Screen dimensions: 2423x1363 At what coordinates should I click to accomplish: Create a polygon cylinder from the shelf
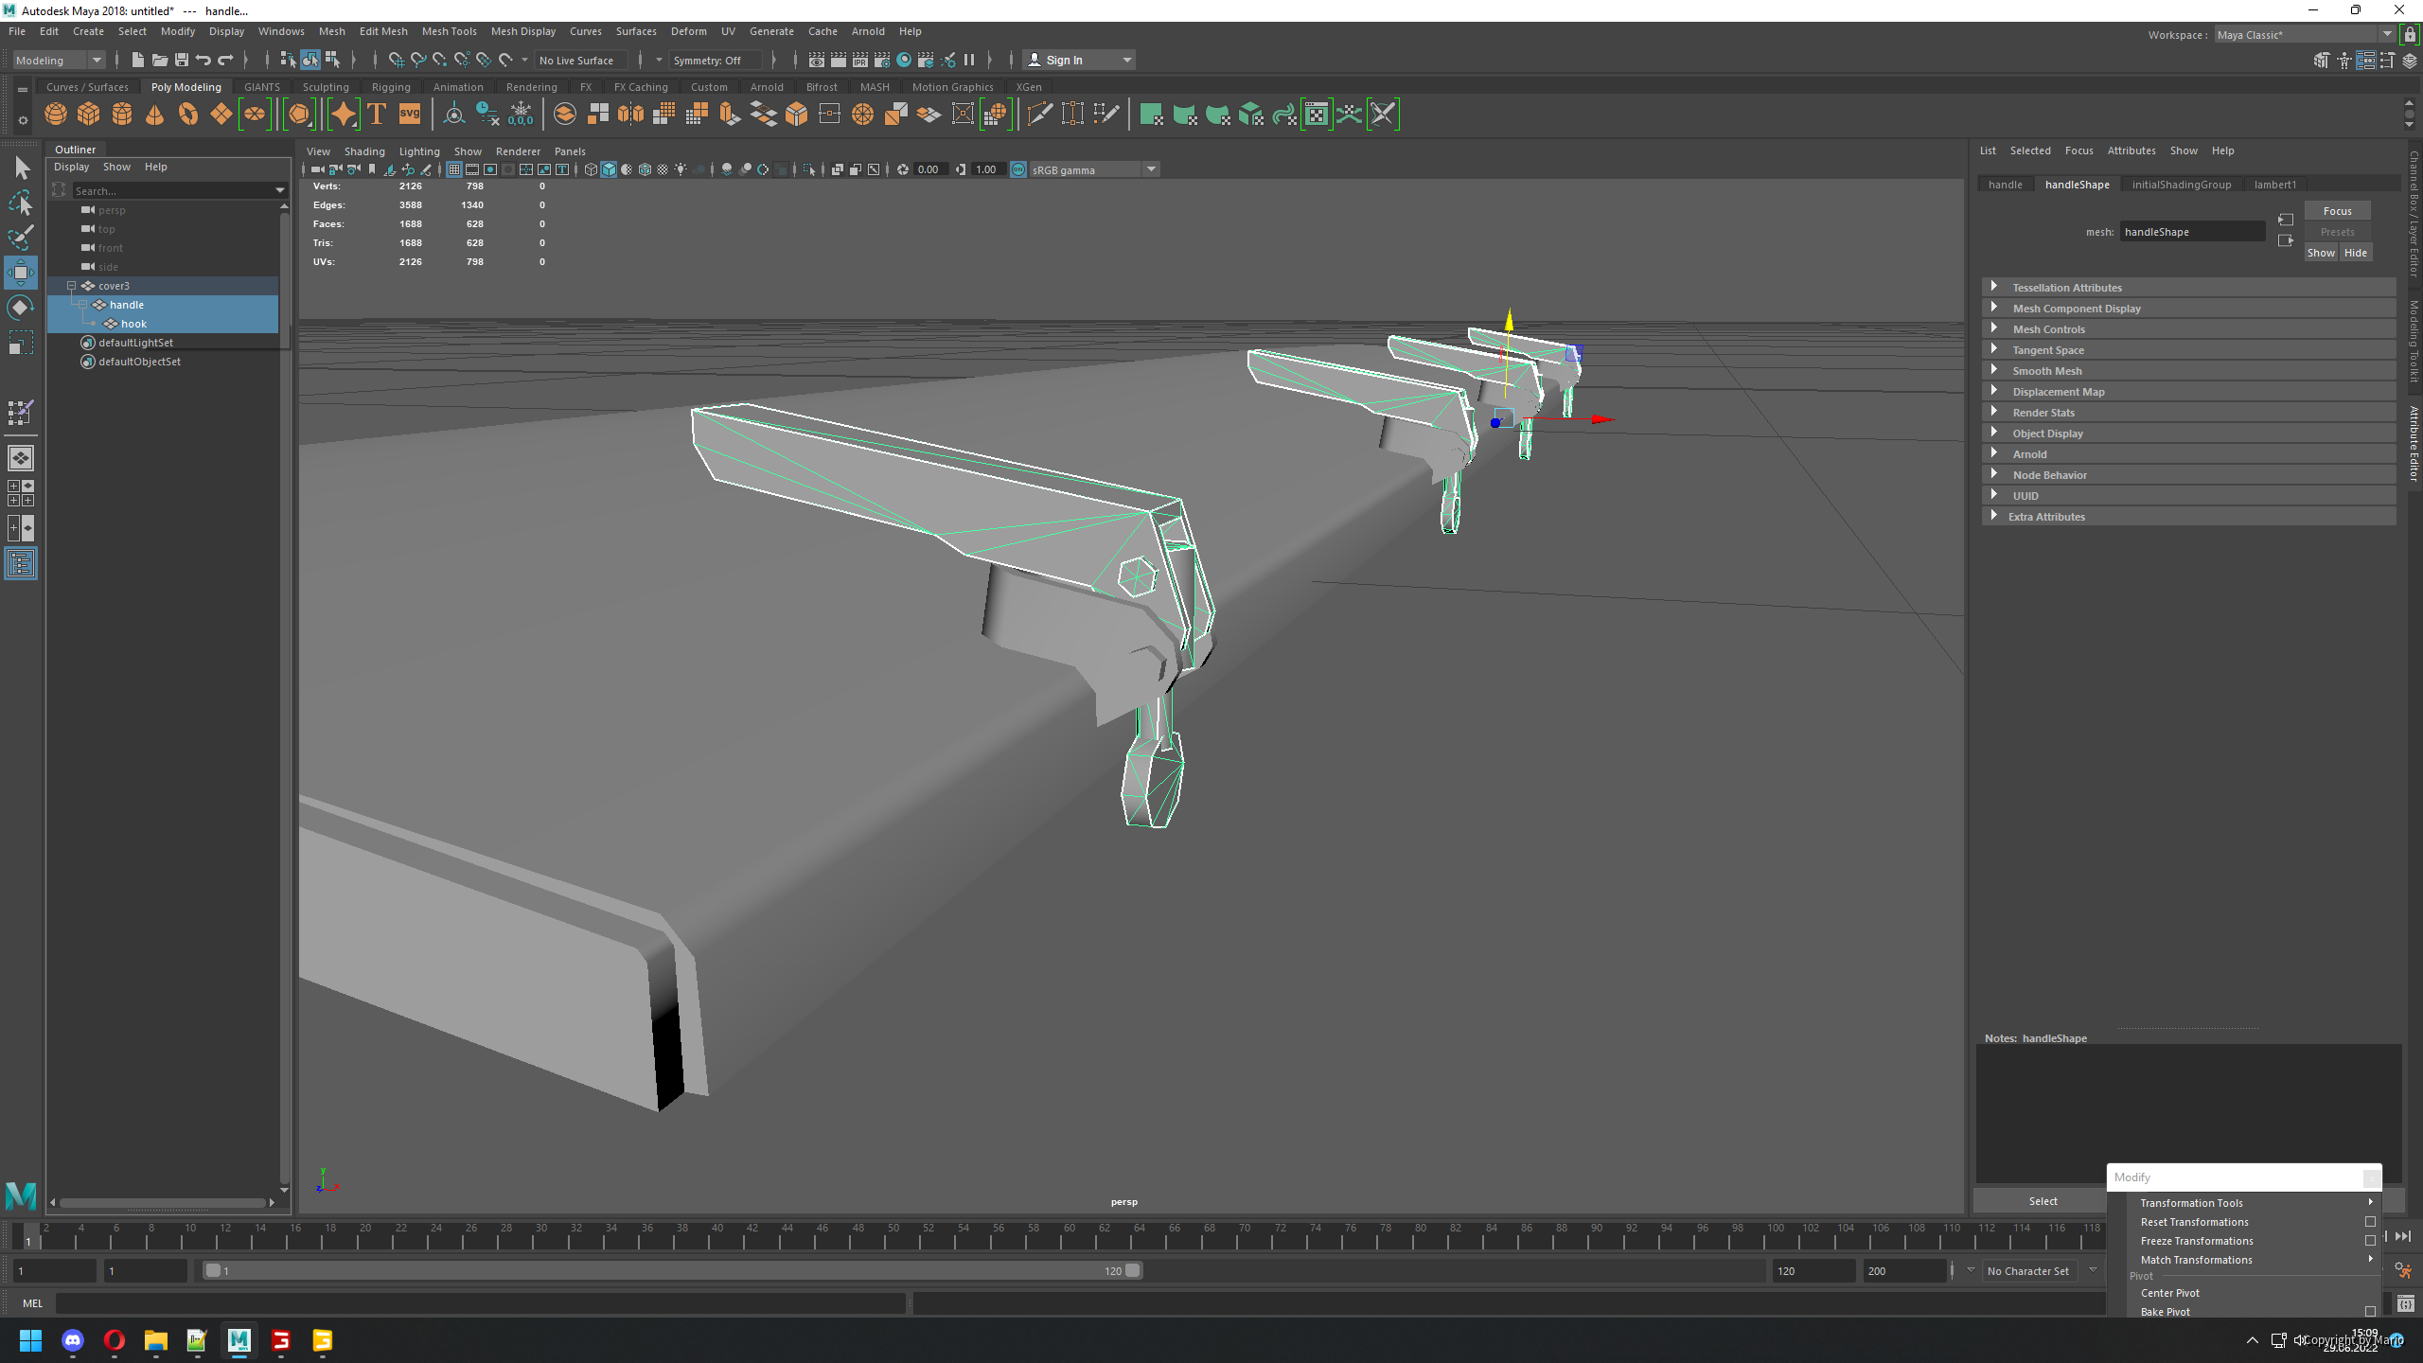(x=122, y=115)
